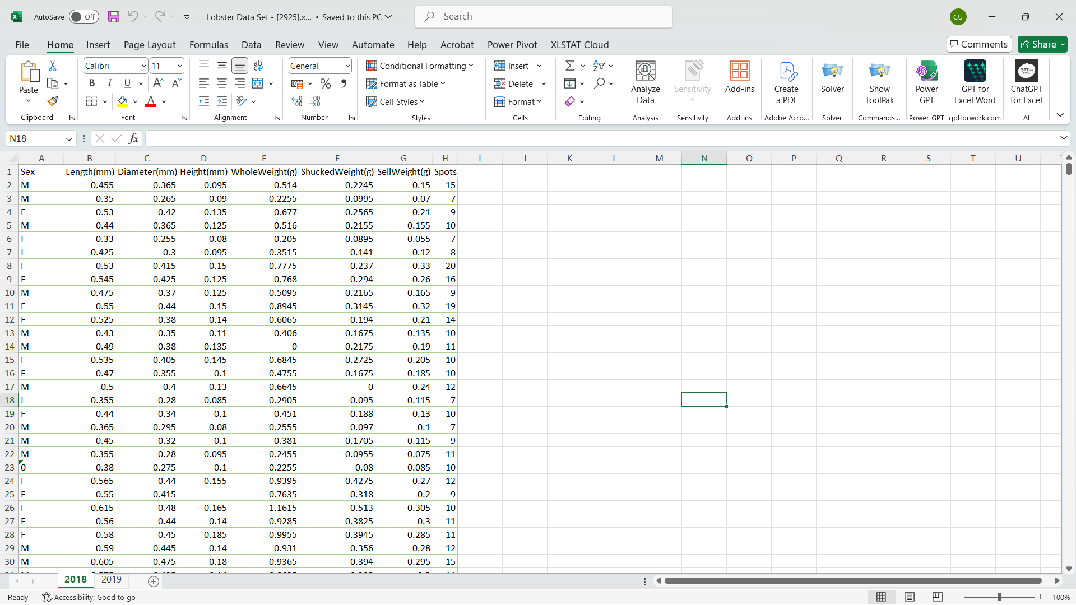Toggle Bold formatting button

[x=92, y=83]
